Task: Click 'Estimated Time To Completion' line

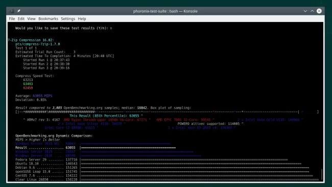Action: 64,56
